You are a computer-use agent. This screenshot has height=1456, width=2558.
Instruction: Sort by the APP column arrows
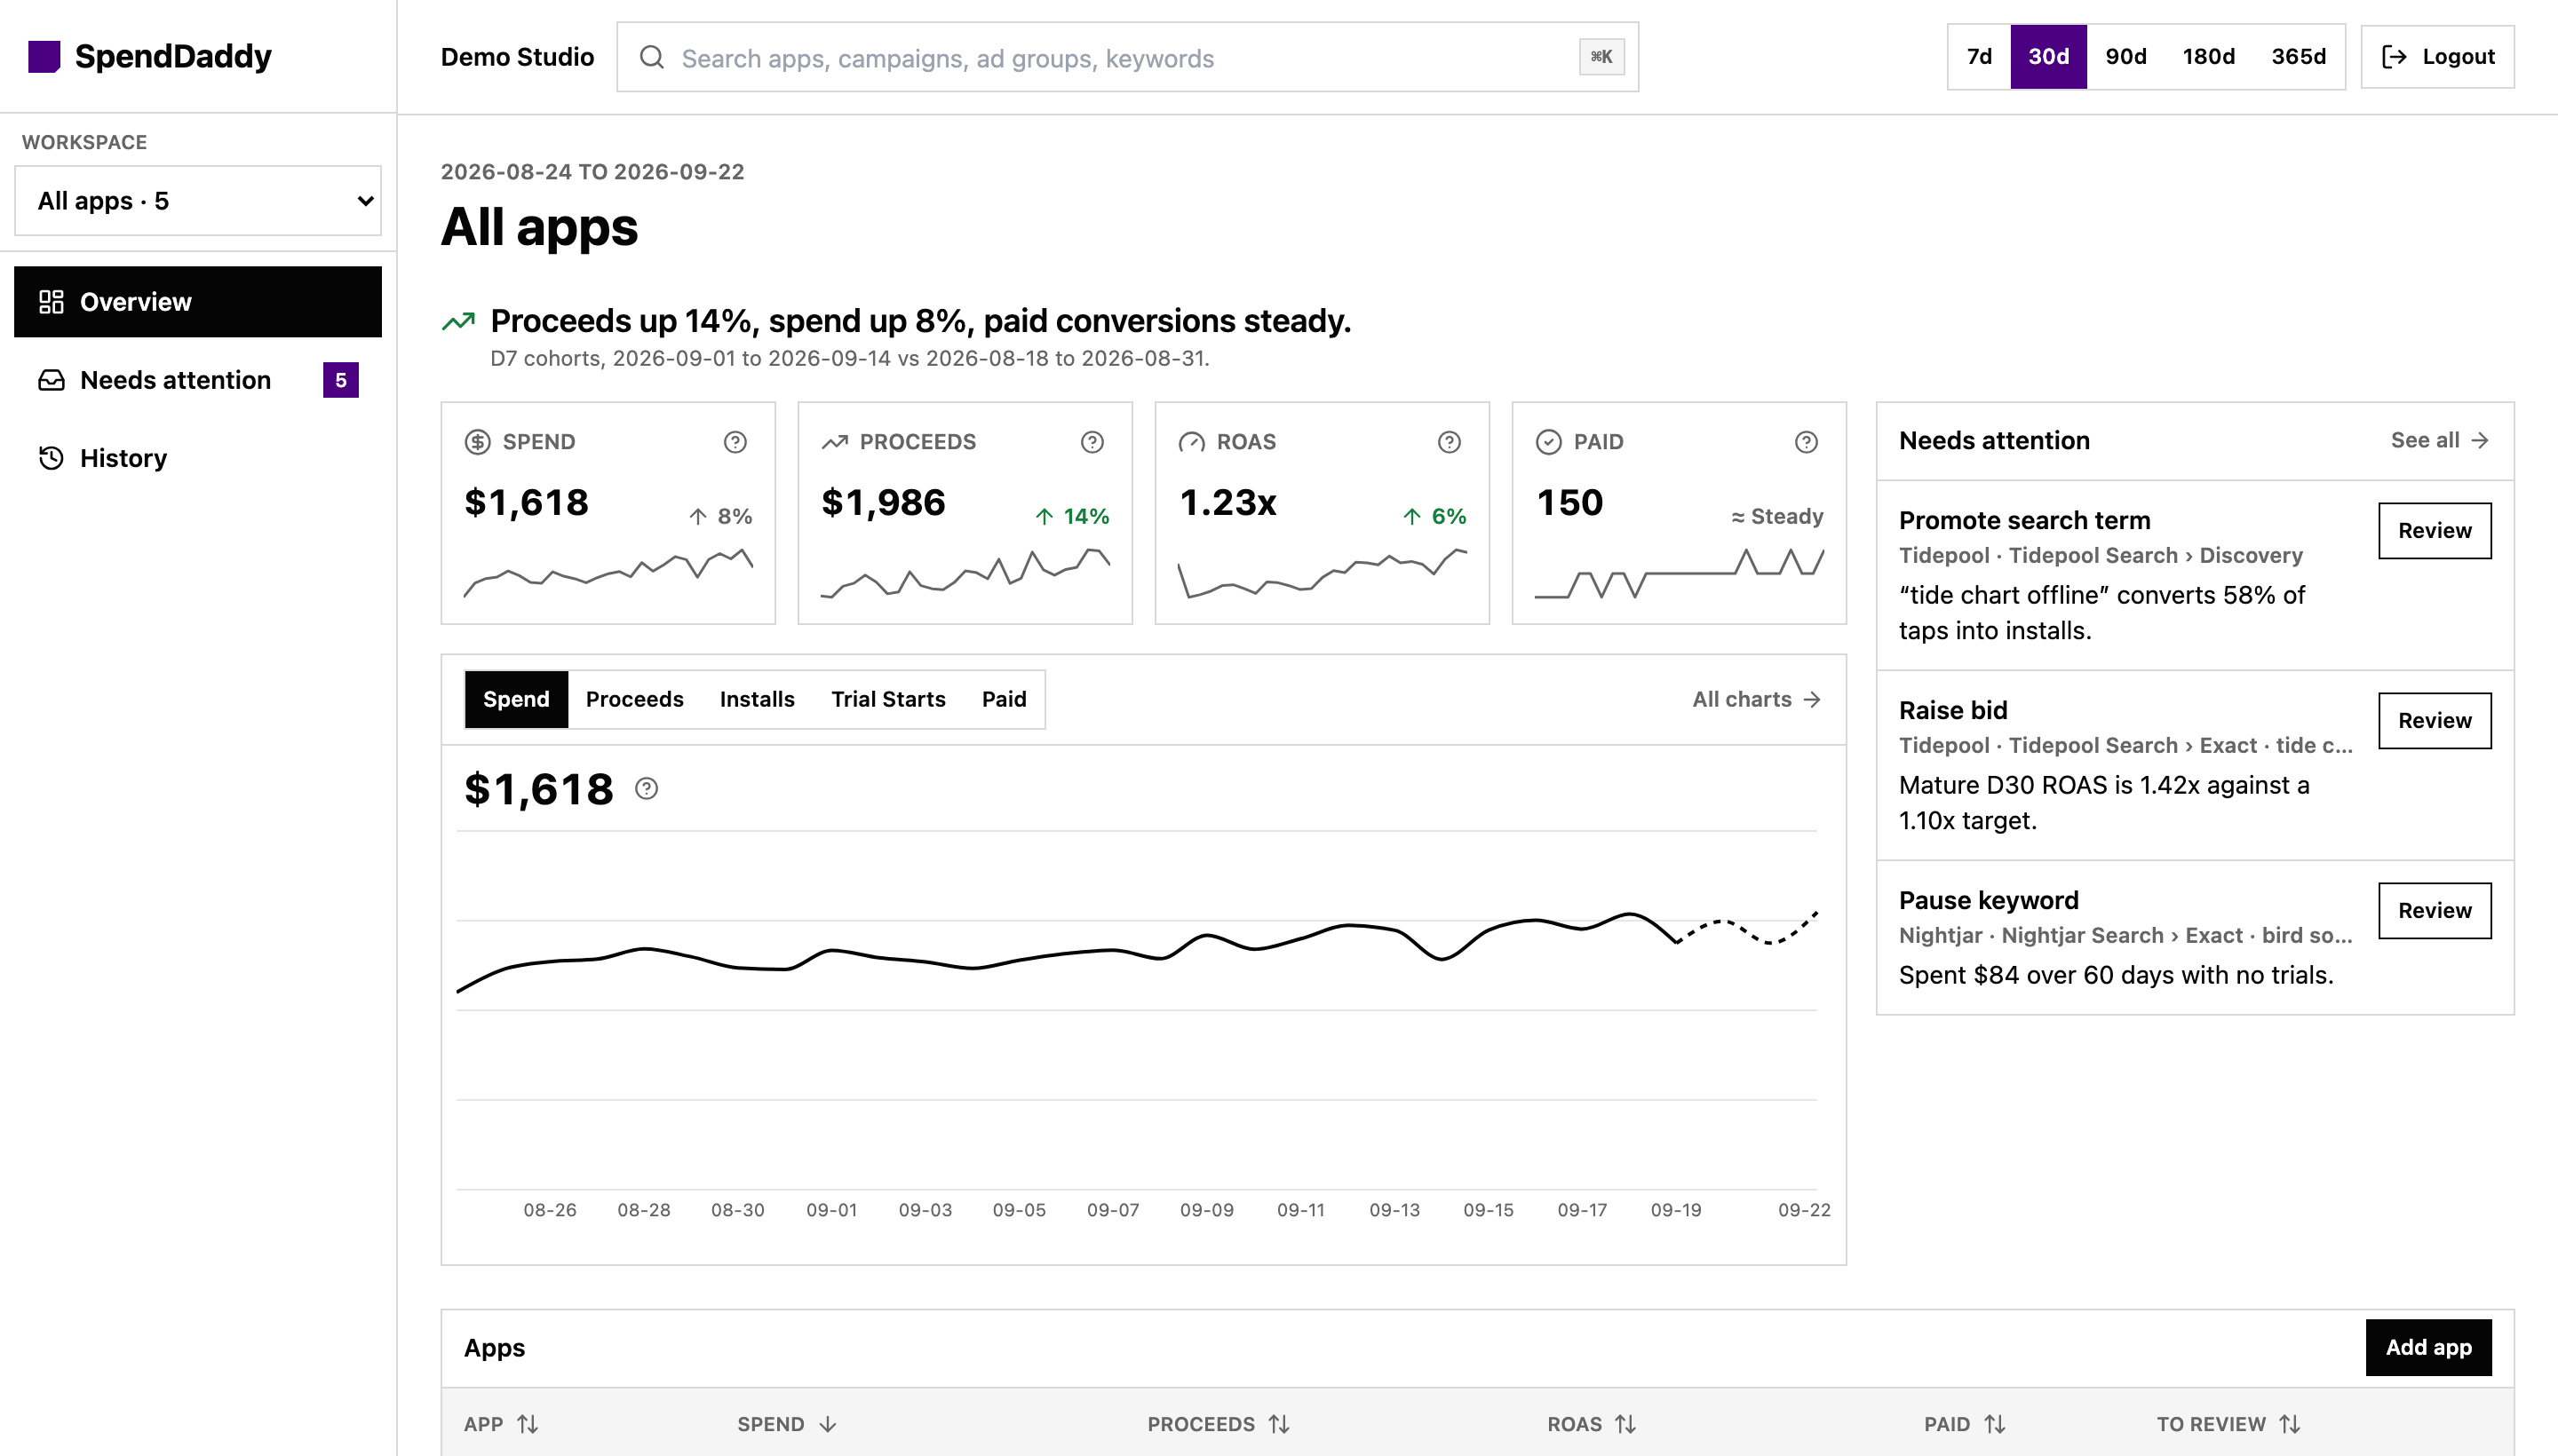point(528,1424)
